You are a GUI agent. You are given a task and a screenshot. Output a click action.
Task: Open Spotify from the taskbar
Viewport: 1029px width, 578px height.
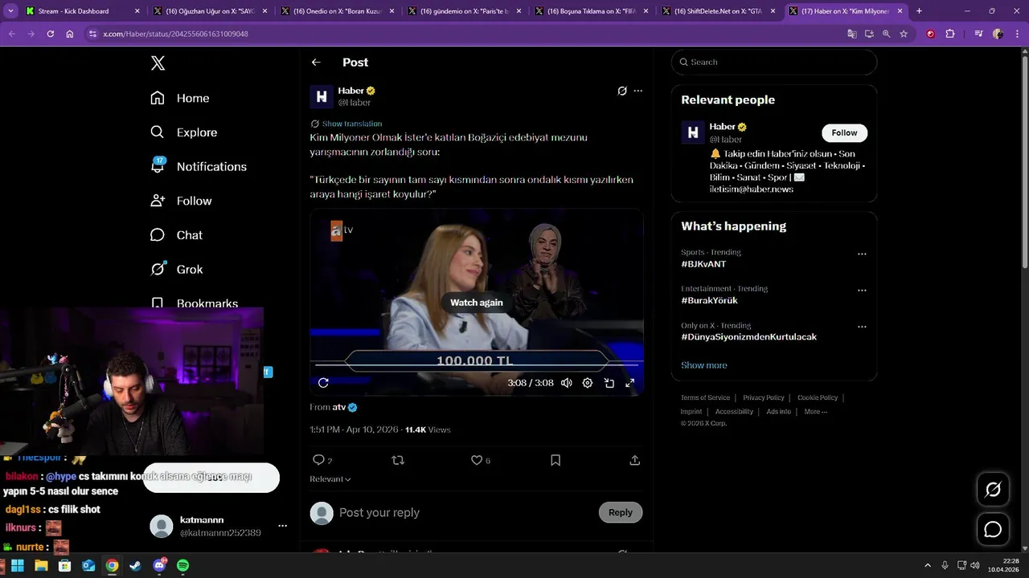[x=182, y=565]
